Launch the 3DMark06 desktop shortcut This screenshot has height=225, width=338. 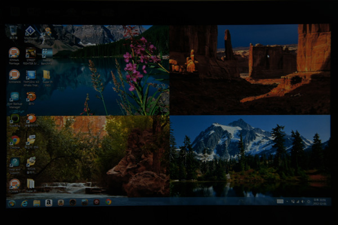pos(15,76)
